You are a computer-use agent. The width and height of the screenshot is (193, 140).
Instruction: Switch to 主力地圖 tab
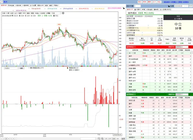coord(33,5)
